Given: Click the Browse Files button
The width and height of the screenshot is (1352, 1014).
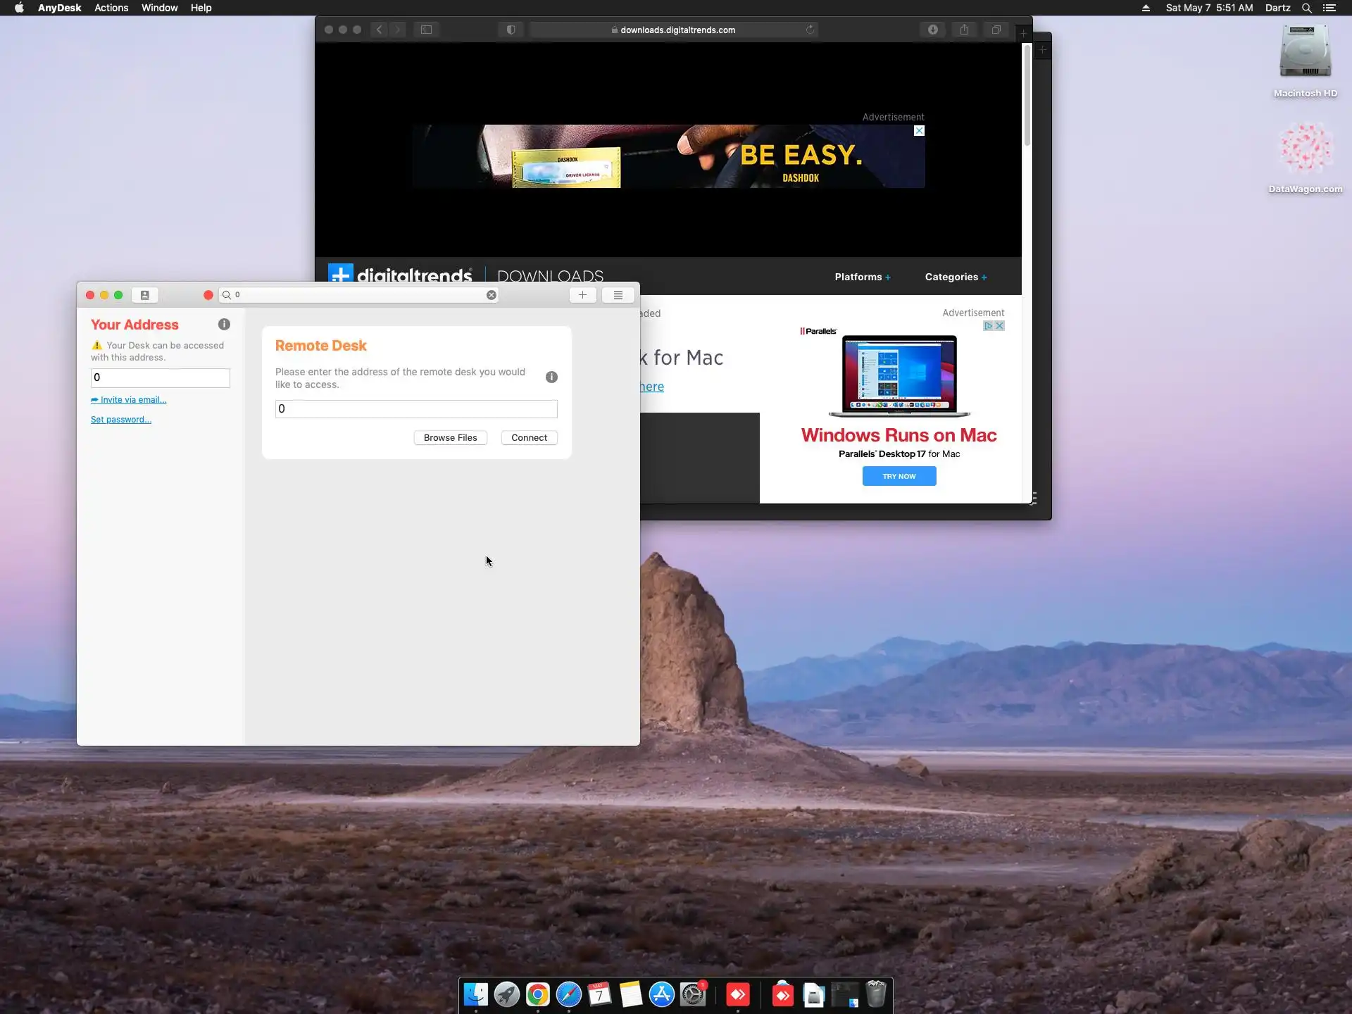Looking at the screenshot, I should (450, 438).
